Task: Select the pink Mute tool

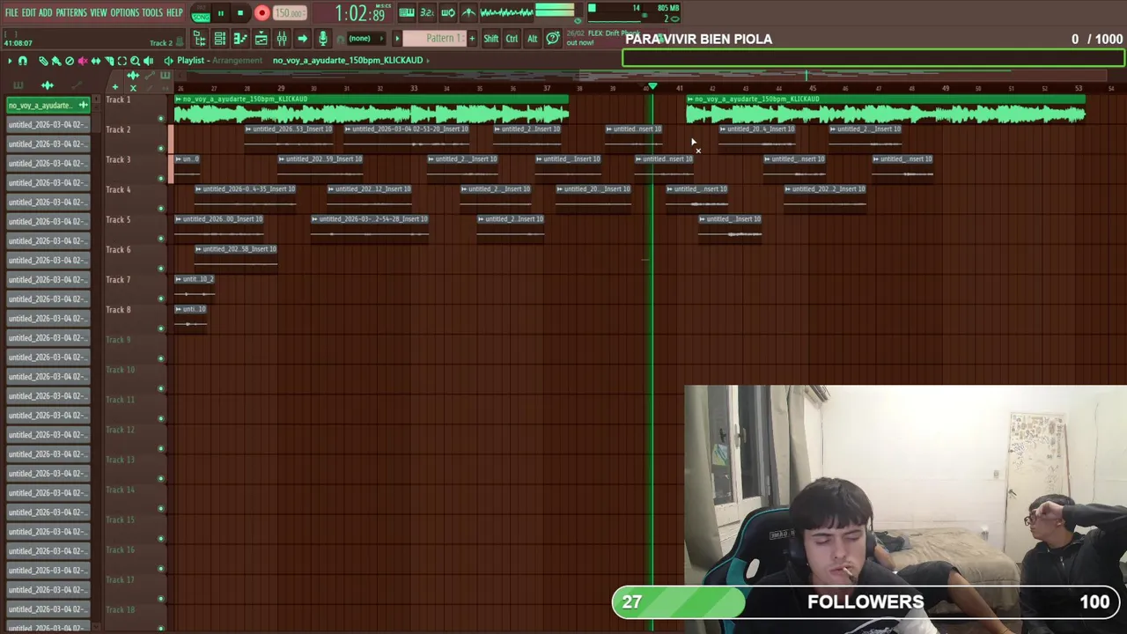Action: coord(83,61)
